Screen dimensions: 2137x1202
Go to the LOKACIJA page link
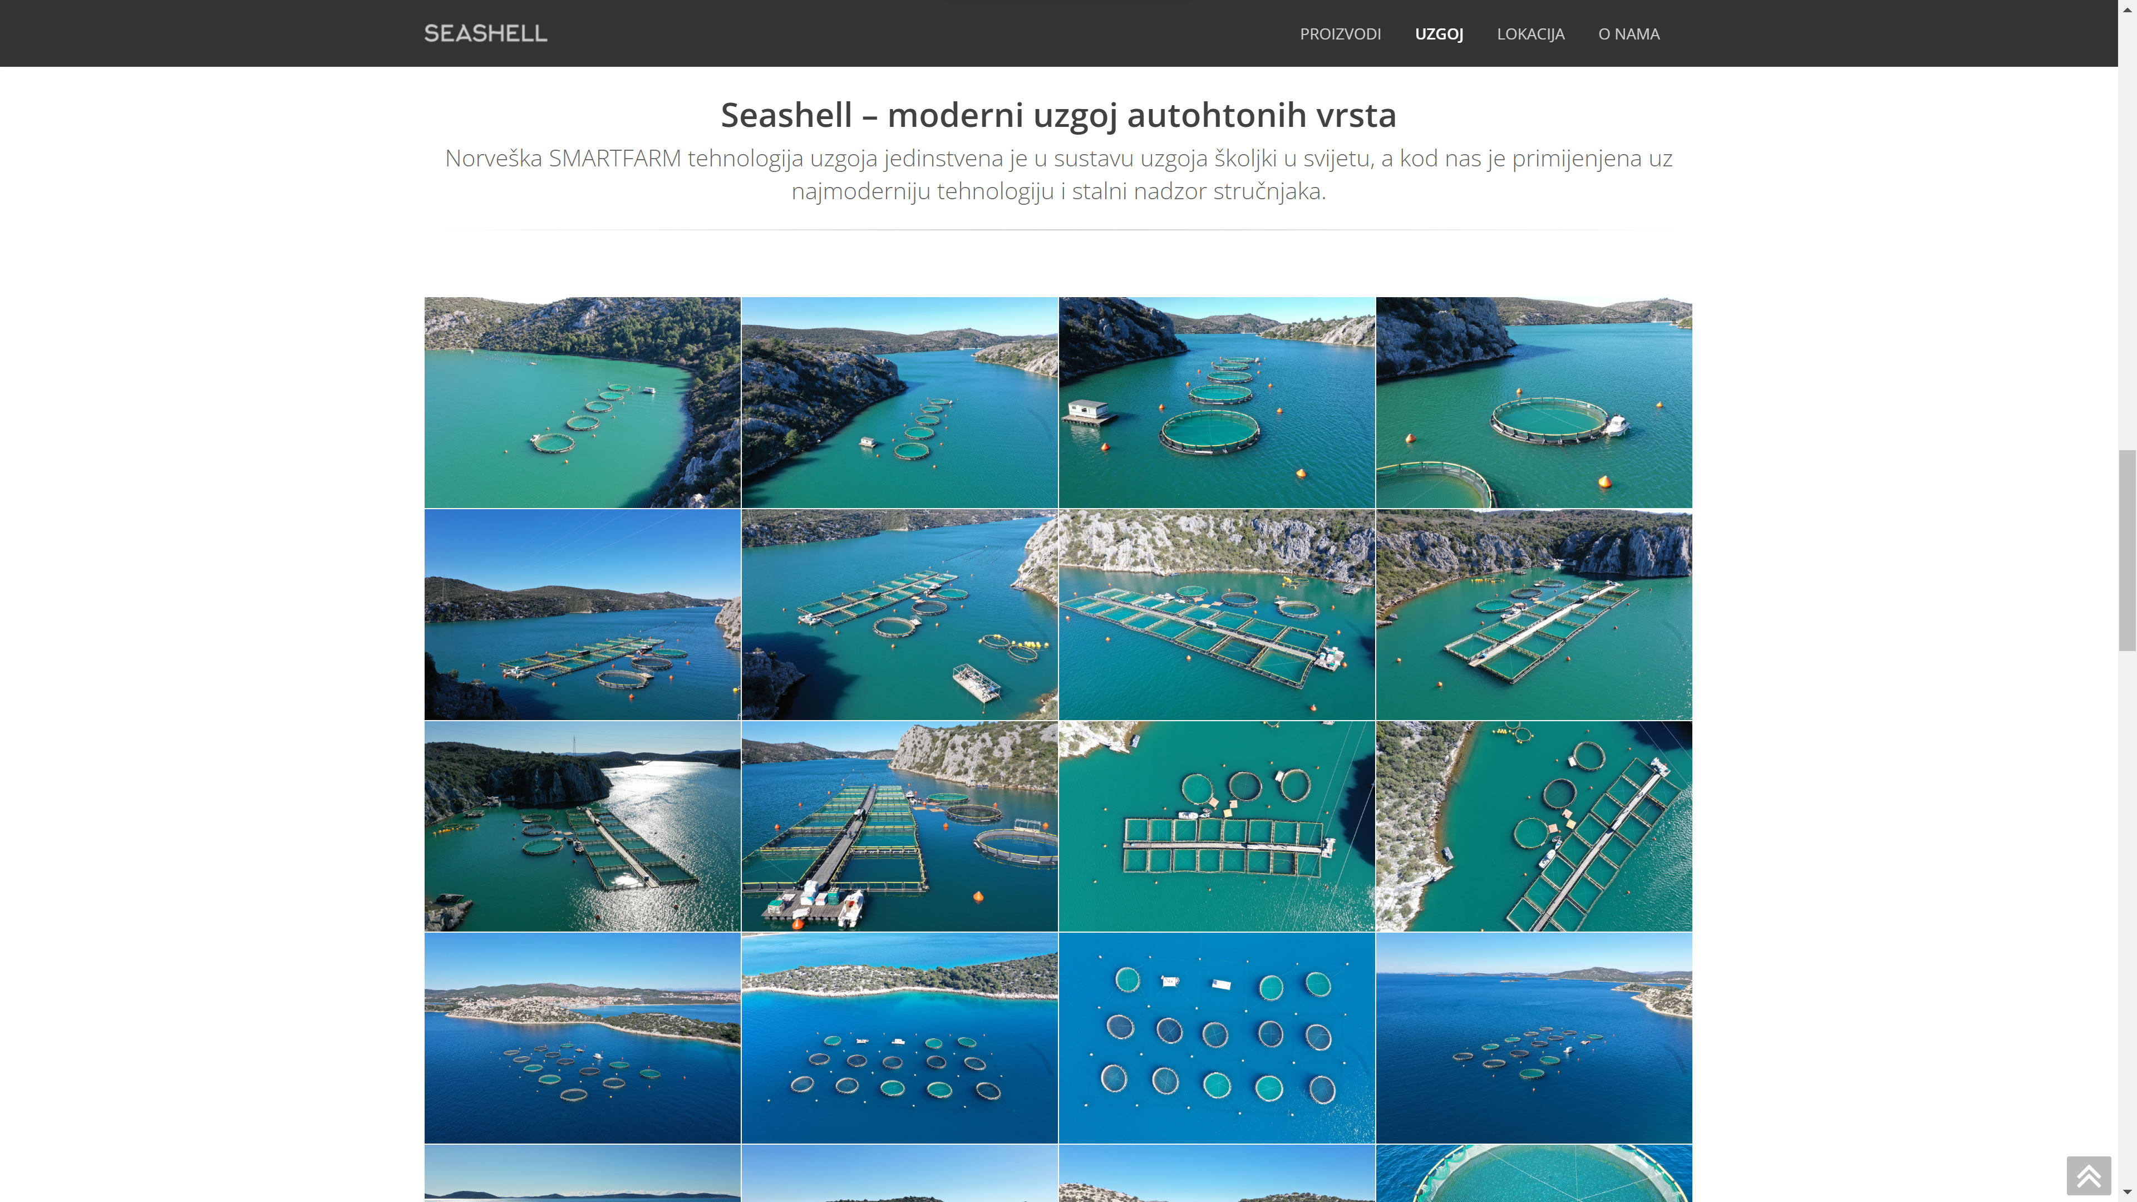tap(1530, 34)
